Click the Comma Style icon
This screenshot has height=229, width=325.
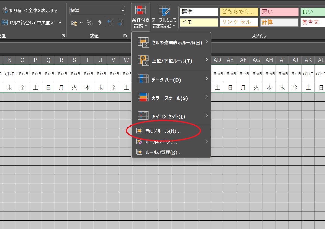100,23
